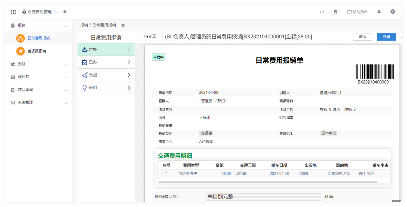Click the 已办 clipboard icon
Viewport: 407px width, 207px height.
(x=84, y=62)
